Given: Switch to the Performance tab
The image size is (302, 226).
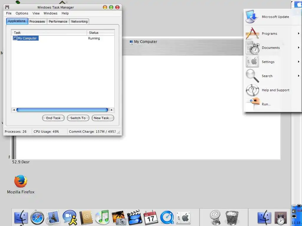Looking at the screenshot, I should click(58, 21).
